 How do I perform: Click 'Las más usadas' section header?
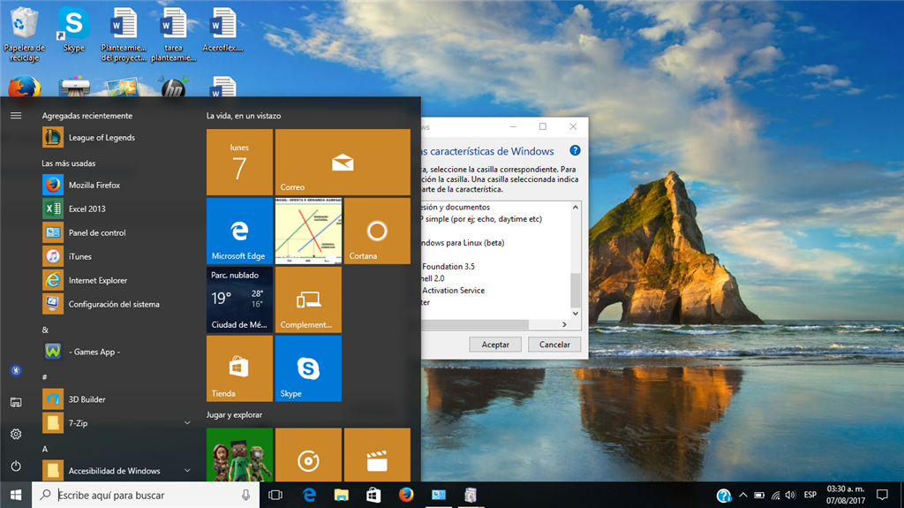(69, 163)
